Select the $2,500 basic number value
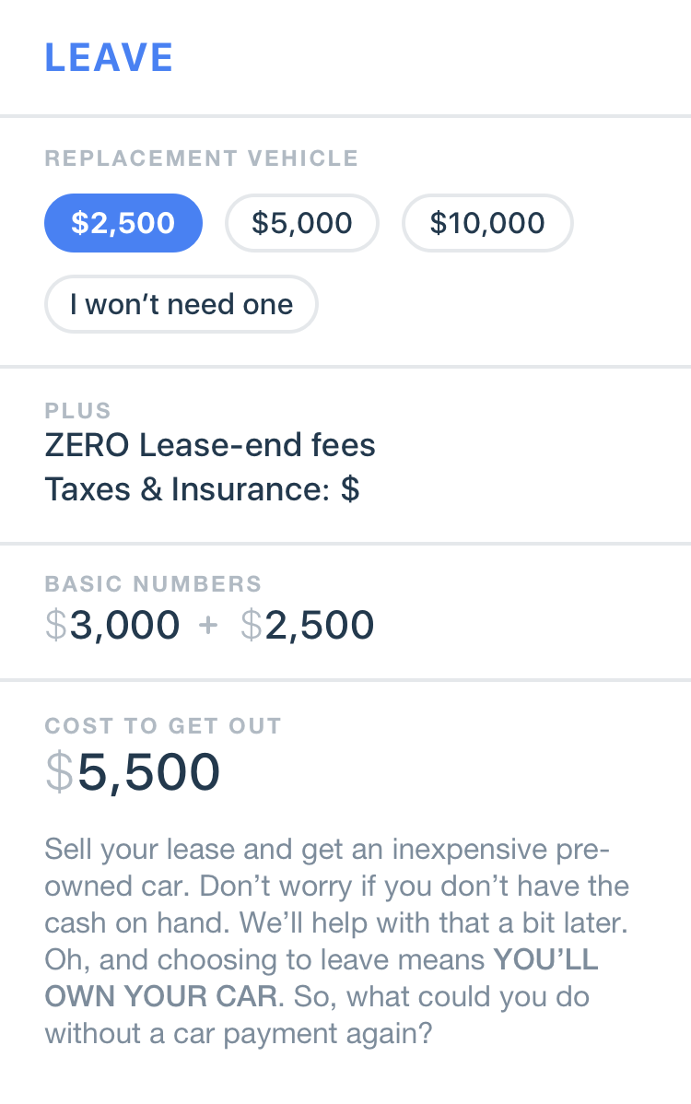Screen dimensions: 691x1104 pyautogui.click(x=308, y=625)
